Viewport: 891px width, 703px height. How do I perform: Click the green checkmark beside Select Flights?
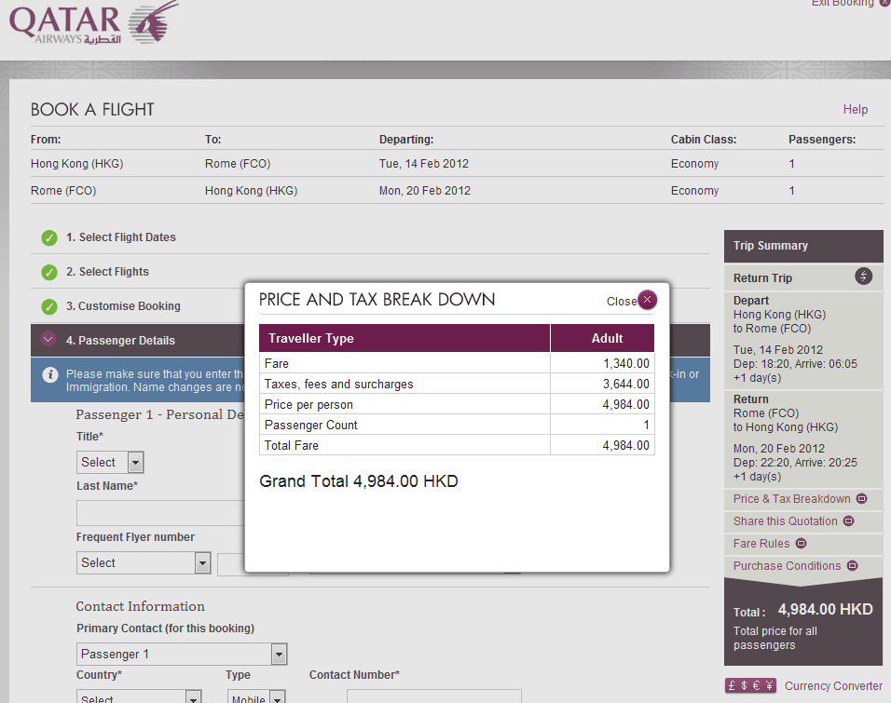[x=49, y=273]
